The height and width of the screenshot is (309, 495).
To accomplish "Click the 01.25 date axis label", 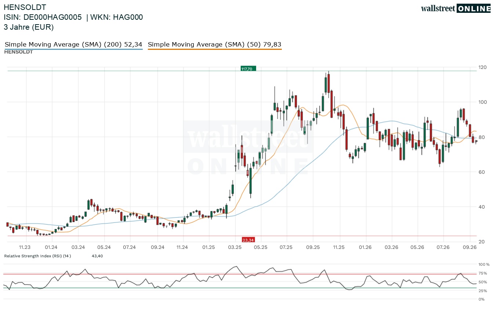I will tap(208, 247).
